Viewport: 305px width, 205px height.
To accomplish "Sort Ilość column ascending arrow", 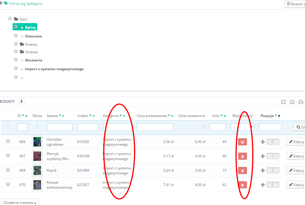I will [x=225, y=116].
